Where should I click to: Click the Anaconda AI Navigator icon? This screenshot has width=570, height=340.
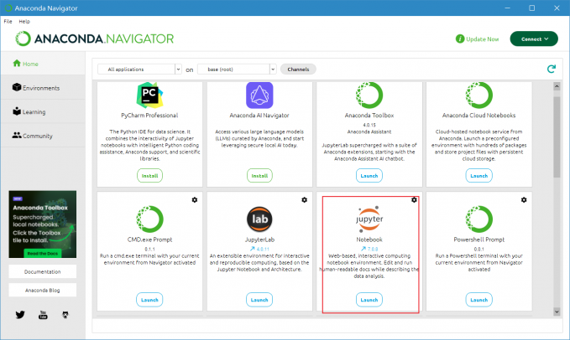tap(259, 95)
